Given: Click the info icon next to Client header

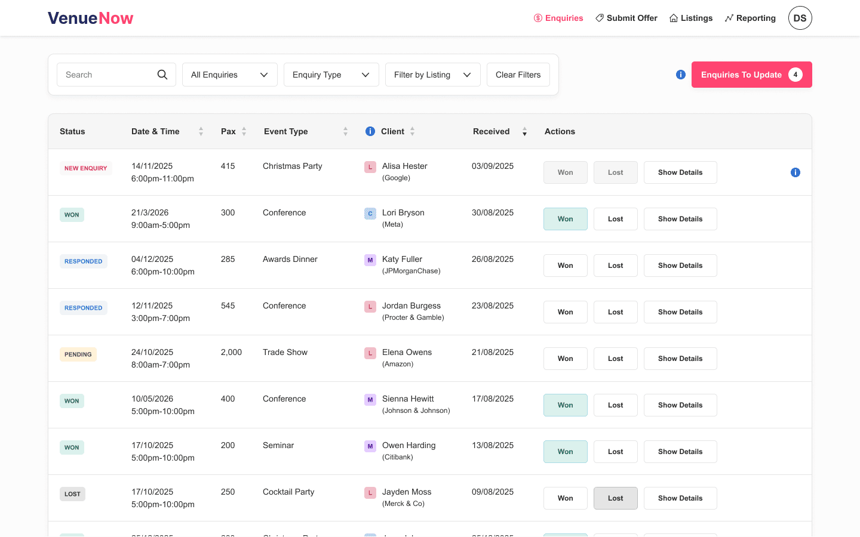Looking at the screenshot, I should (370, 131).
